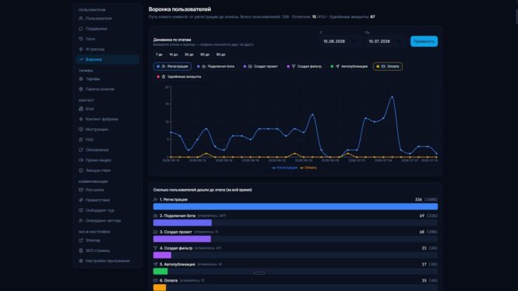Open the SEO страниц document icon
The image size is (518, 291).
[x=81, y=251]
